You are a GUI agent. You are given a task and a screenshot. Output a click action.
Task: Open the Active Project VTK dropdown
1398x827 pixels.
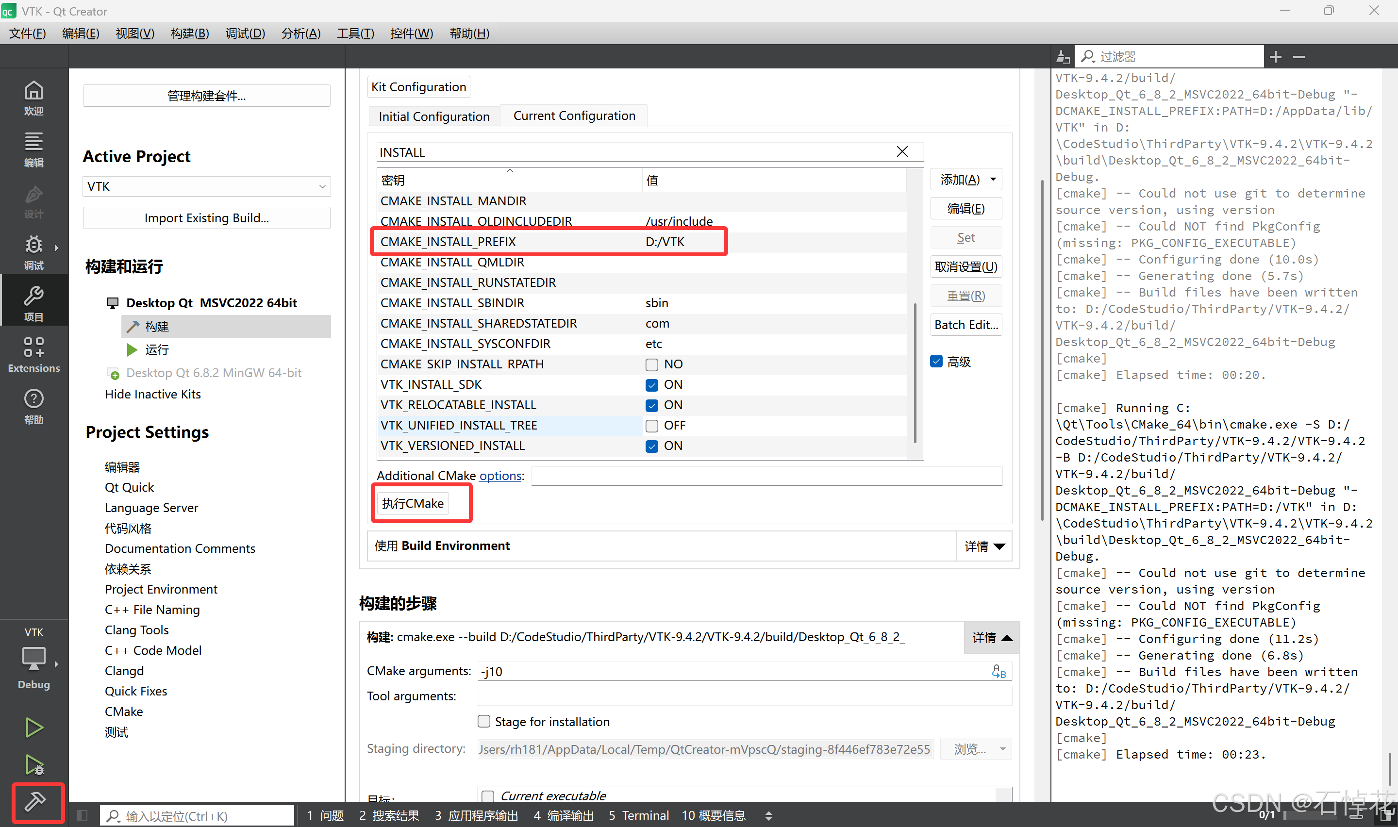click(x=206, y=186)
